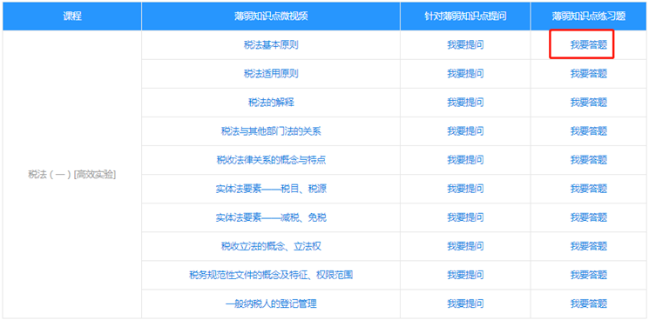The width and height of the screenshot is (649, 320).
Task: Select the 薄弱知识点练习题 column header
Action: point(589,17)
